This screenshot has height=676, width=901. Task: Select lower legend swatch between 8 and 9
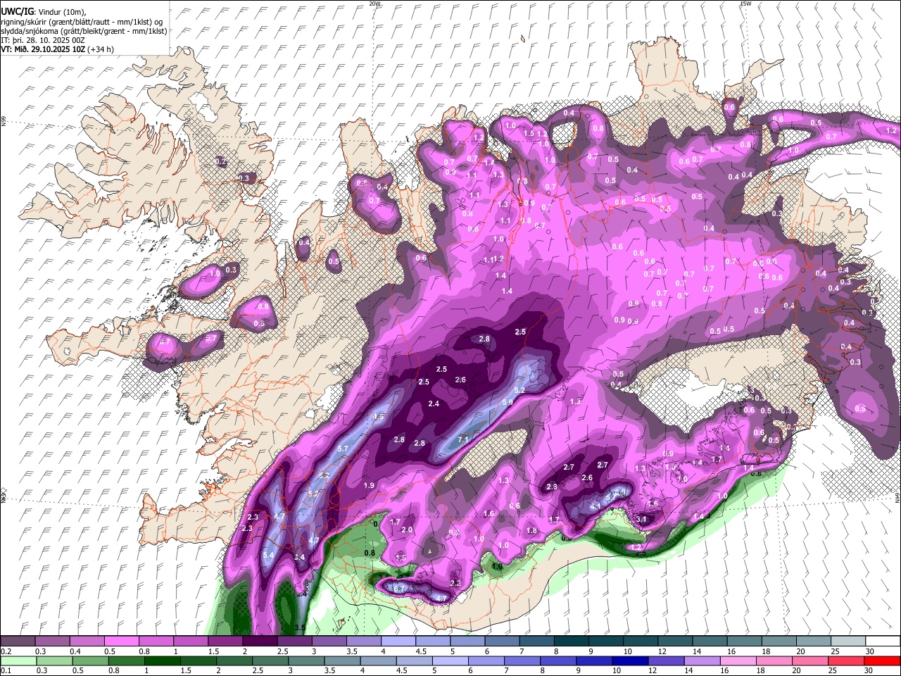coord(559,661)
